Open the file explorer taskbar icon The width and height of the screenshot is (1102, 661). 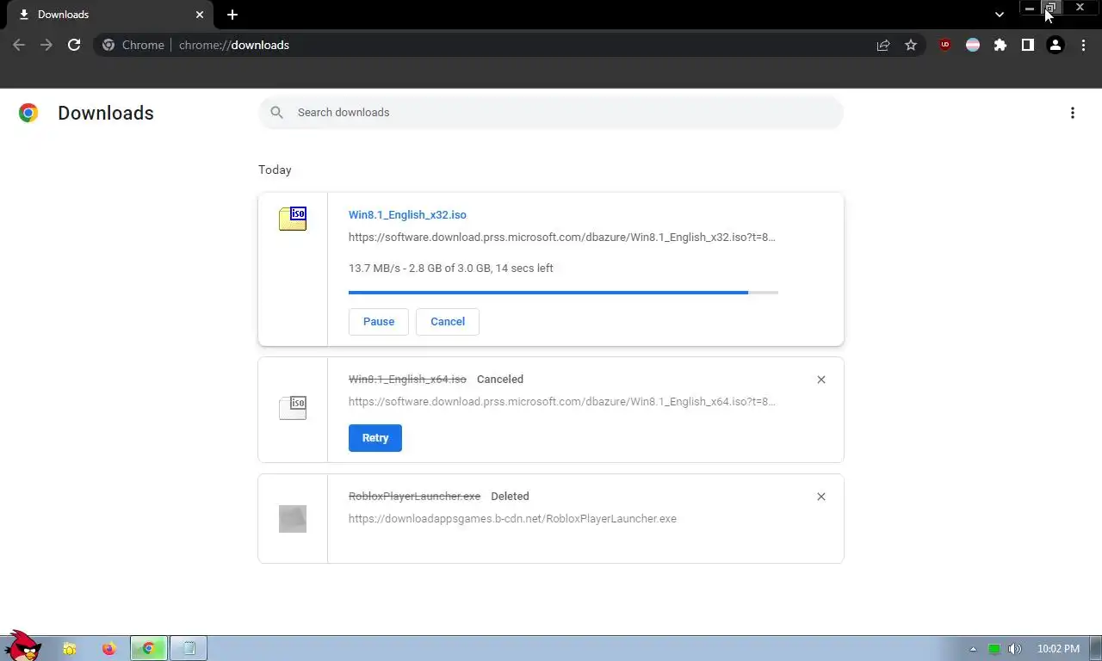(70, 649)
